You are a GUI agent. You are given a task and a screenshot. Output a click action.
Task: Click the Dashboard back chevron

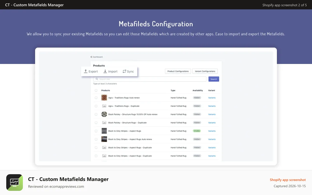click(91, 57)
